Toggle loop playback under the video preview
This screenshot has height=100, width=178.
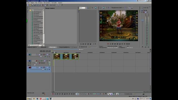click(x=110, y=44)
